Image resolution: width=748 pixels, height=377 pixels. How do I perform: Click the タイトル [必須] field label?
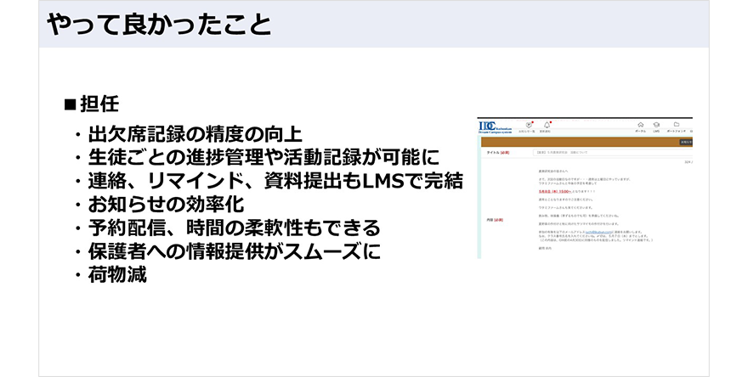point(496,154)
